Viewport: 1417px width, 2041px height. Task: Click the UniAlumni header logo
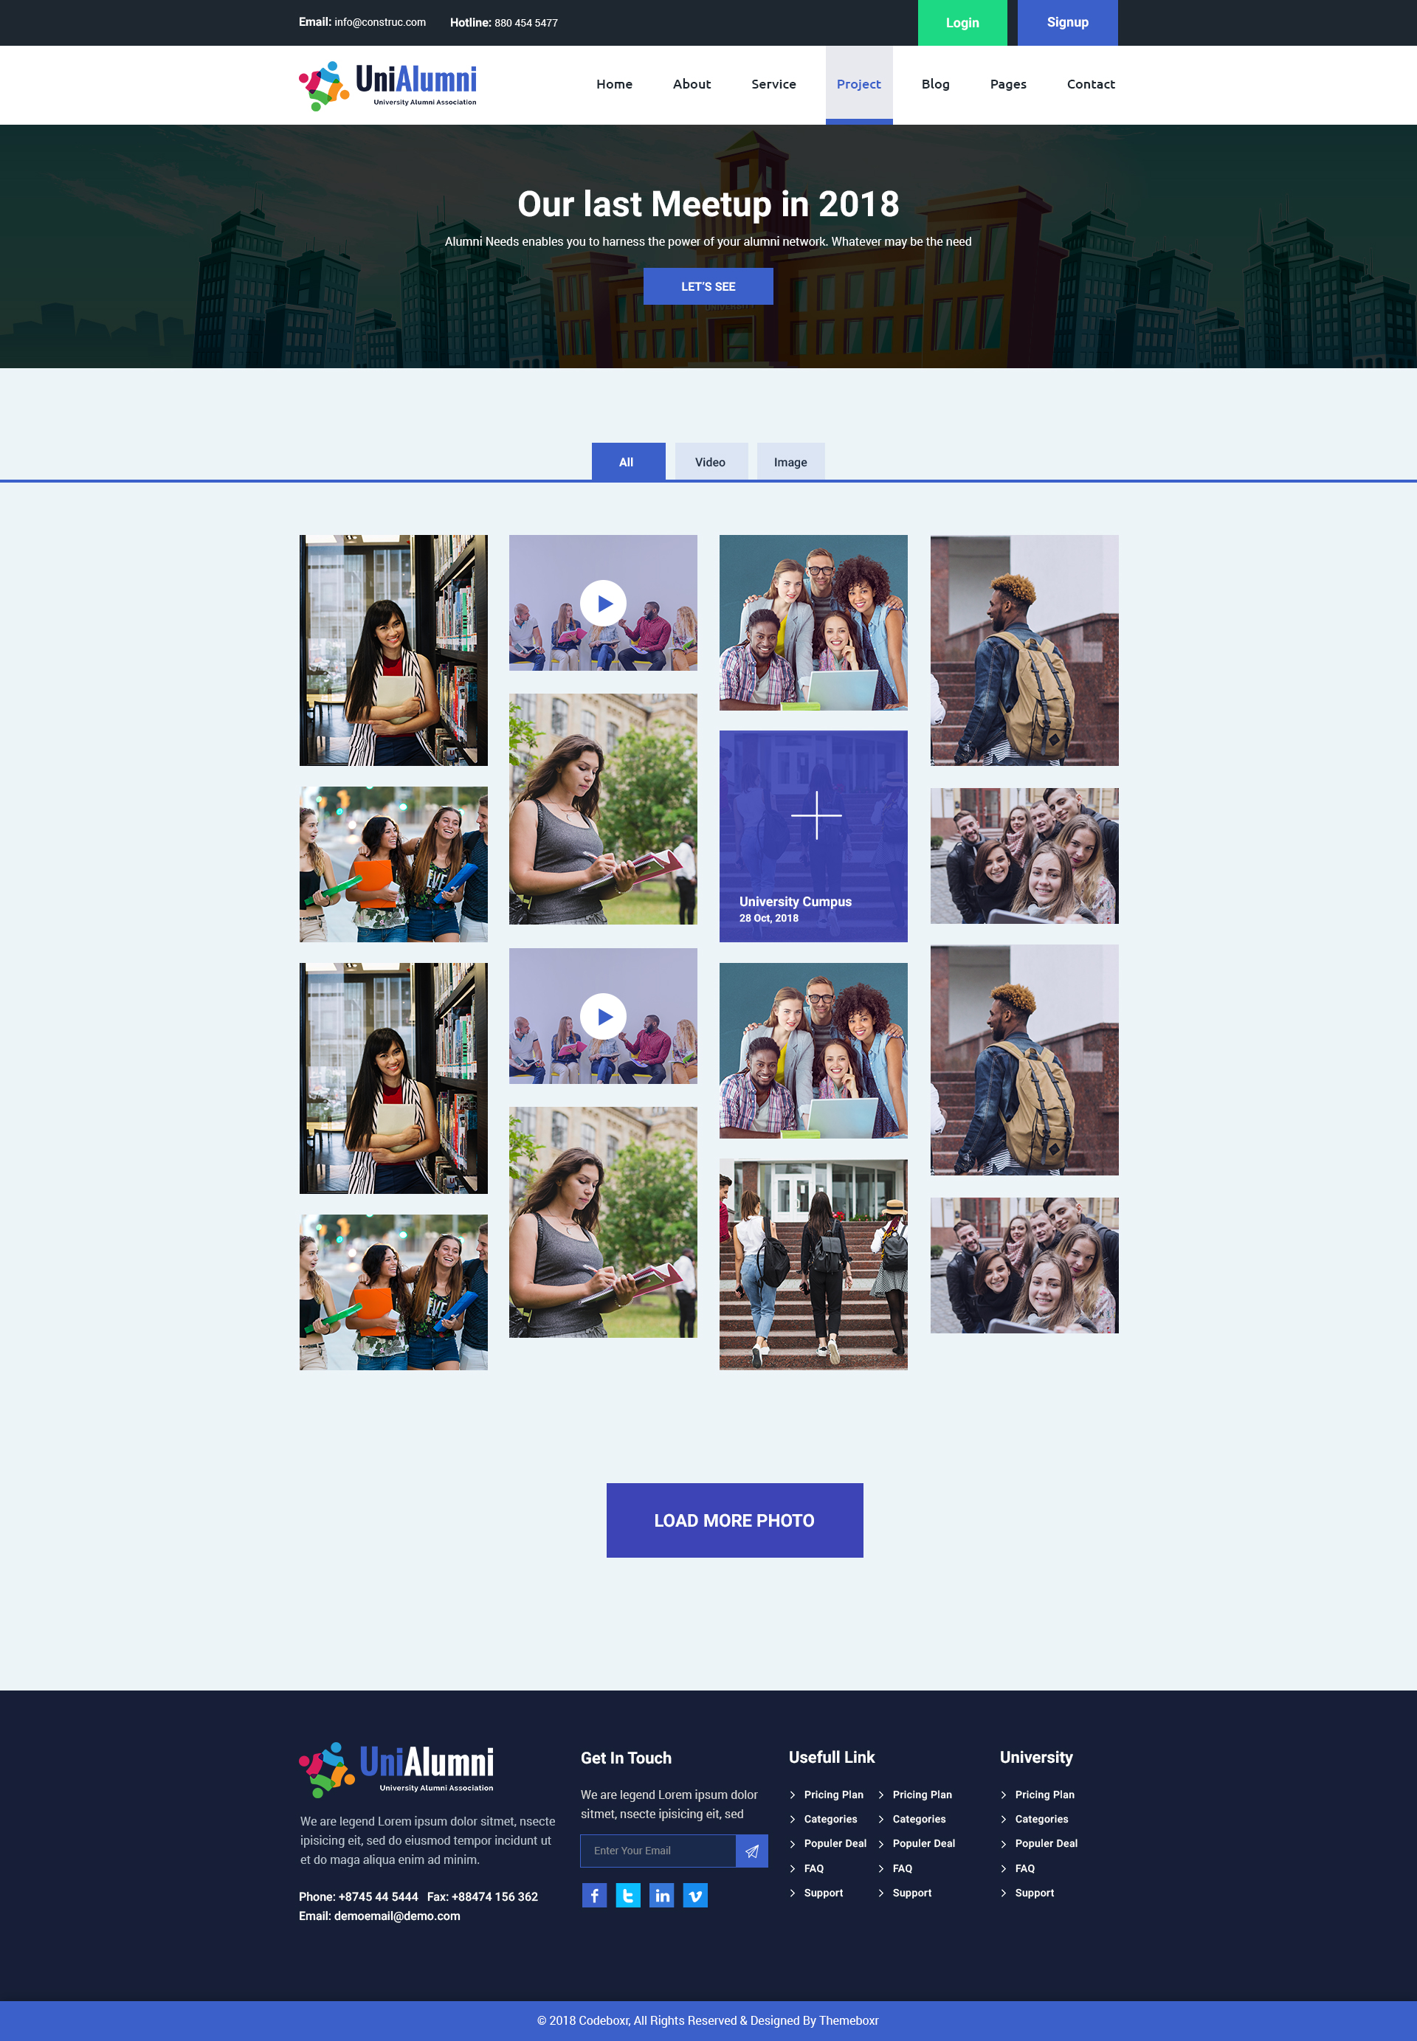(x=388, y=86)
